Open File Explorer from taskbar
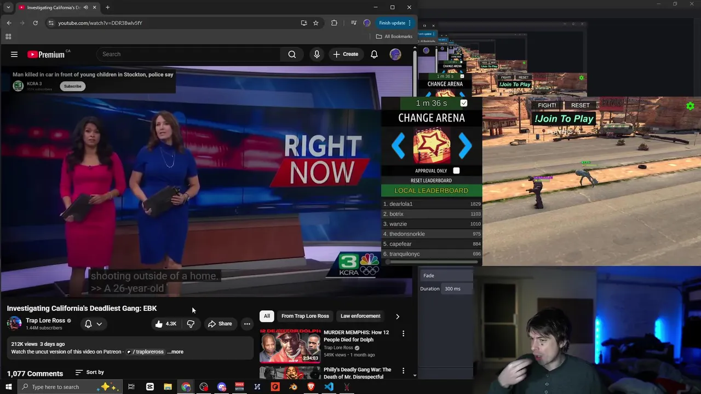The width and height of the screenshot is (701, 394). pyautogui.click(x=168, y=387)
